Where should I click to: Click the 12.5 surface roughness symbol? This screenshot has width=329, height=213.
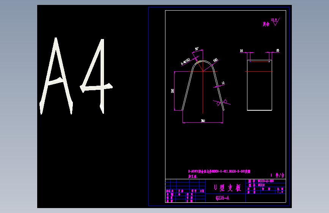pos(275,22)
